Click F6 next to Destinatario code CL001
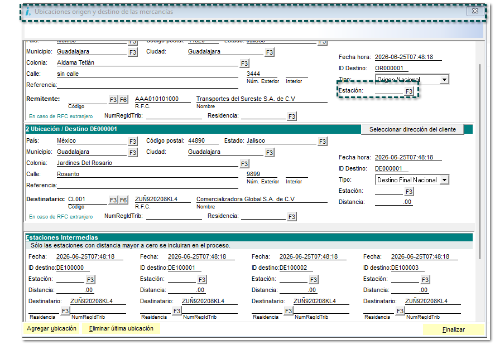 [x=123, y=200]
